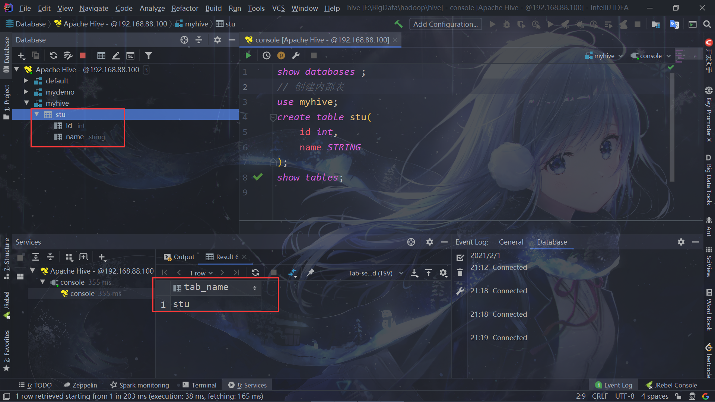Toggle the tab_name column sort arrows
This screenshot has width=715, height=402.
coord(255,288)
